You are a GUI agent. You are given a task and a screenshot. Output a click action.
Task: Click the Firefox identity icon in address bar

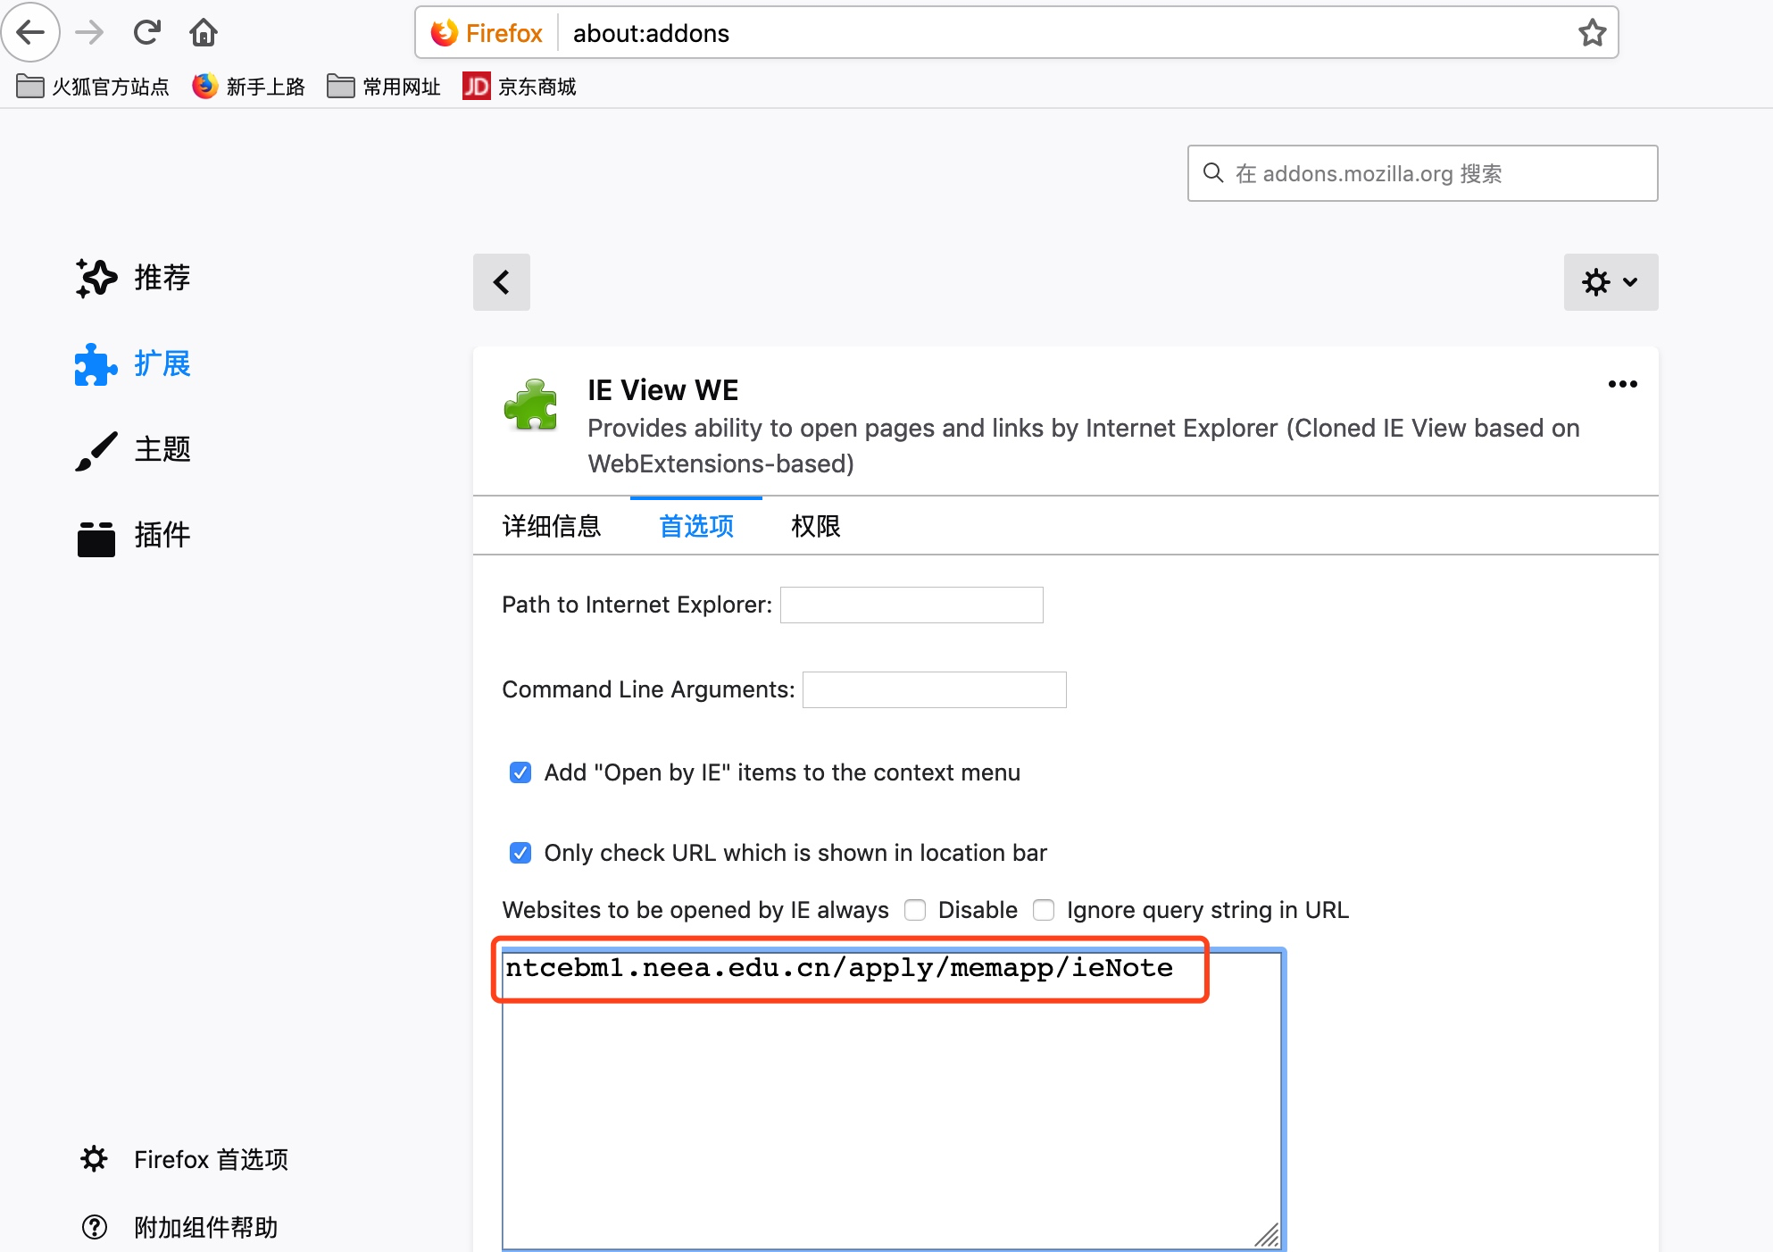[487, 33]
